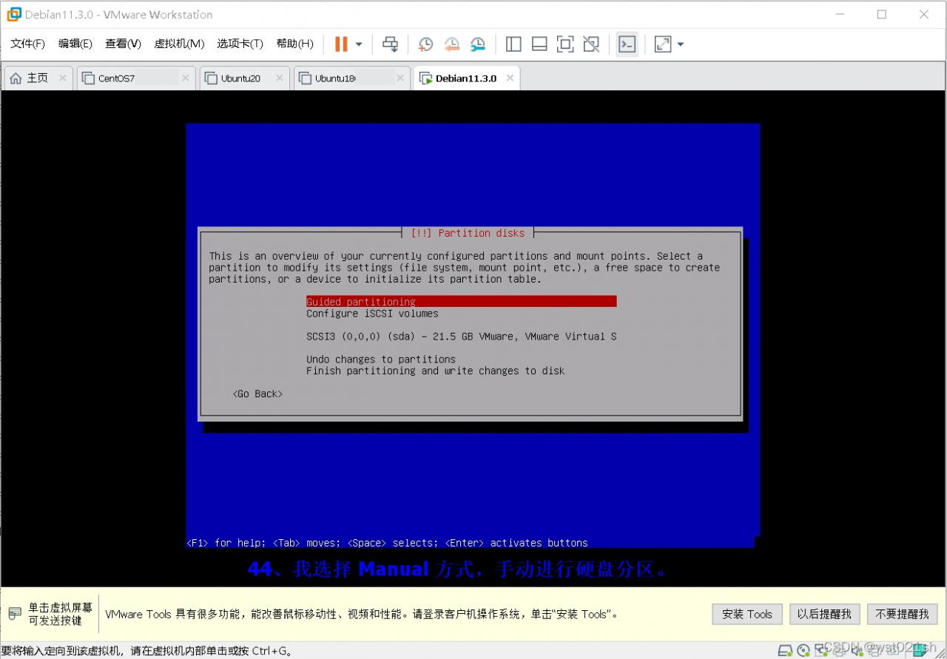This screenshot has width=947, height=659.
Task: Open the 虚拟机(M) menu
Action: [179, 44]
